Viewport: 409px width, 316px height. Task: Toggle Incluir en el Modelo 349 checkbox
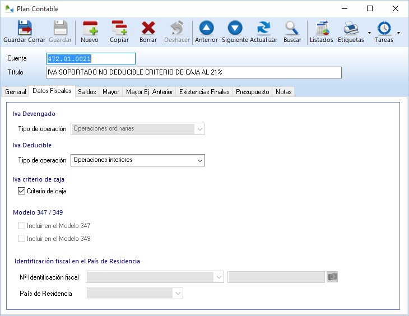point(22,239)
